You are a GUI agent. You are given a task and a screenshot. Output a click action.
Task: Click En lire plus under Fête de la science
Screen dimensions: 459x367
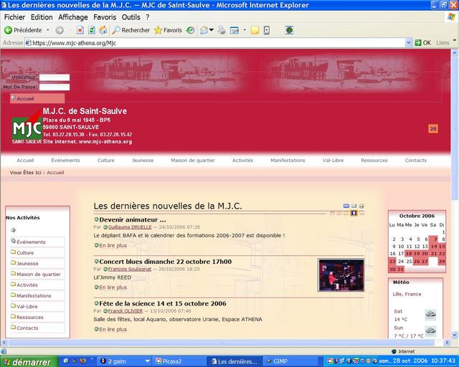[x=113, y=329]
